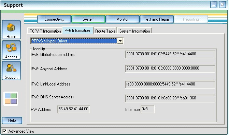The image size is (229, 135).
Task: Open the Home section in sidebar
Action: coord(11,30)
